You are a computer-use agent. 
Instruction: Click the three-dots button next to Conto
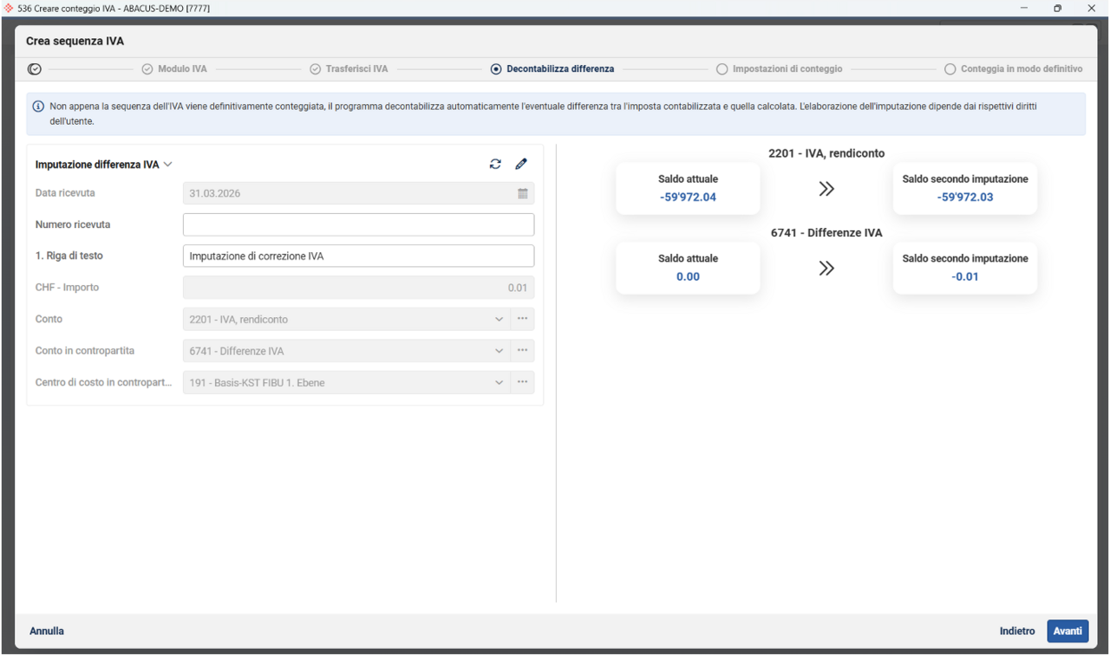[523, 319]
